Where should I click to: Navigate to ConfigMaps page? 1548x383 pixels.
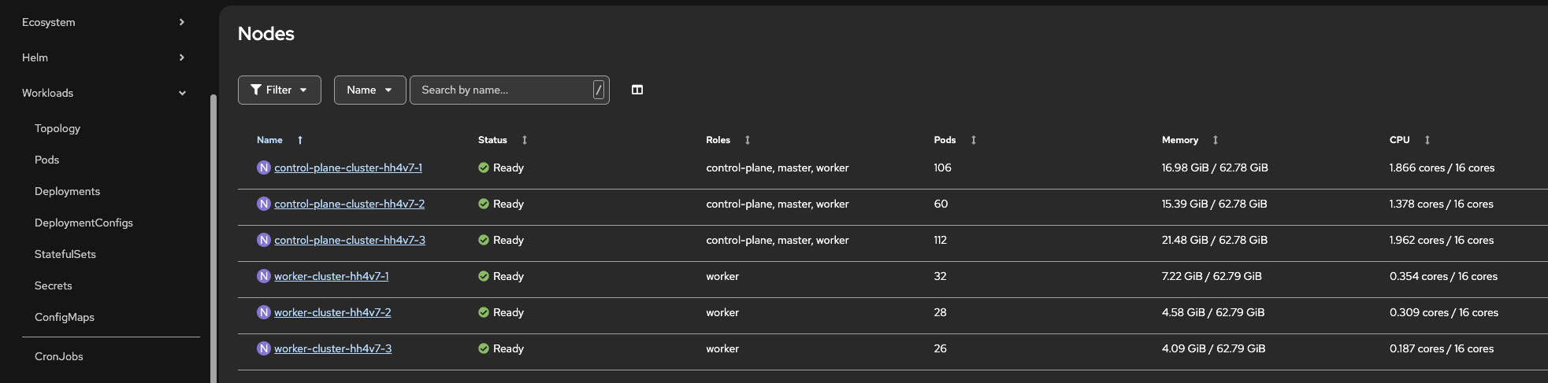pyautogui.click(x=65, y=317)
